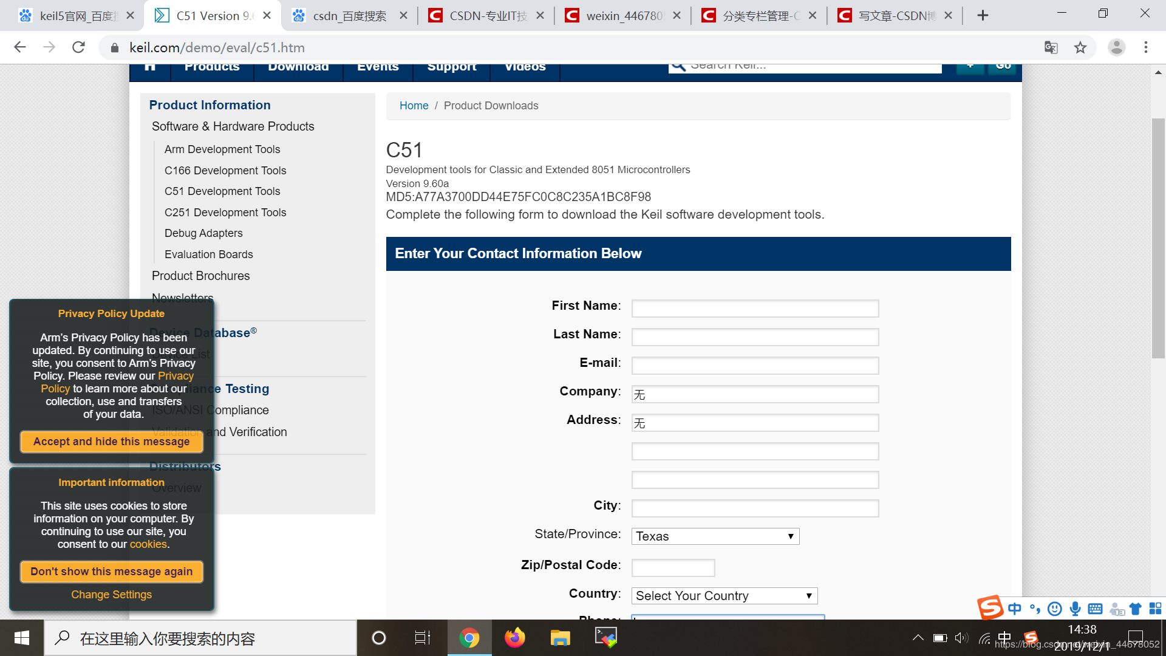Click the page vertical scrollbar
Screen dimensions: 1166x656
[1158, 238]
